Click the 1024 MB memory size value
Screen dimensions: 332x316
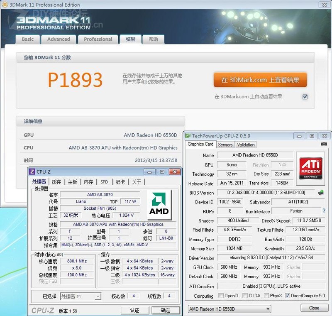click(234, 248)
